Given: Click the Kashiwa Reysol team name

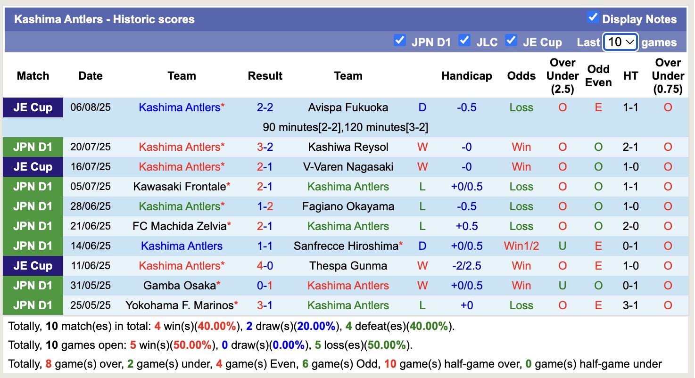Looking at the screenshot, I should tap(348, 147).
